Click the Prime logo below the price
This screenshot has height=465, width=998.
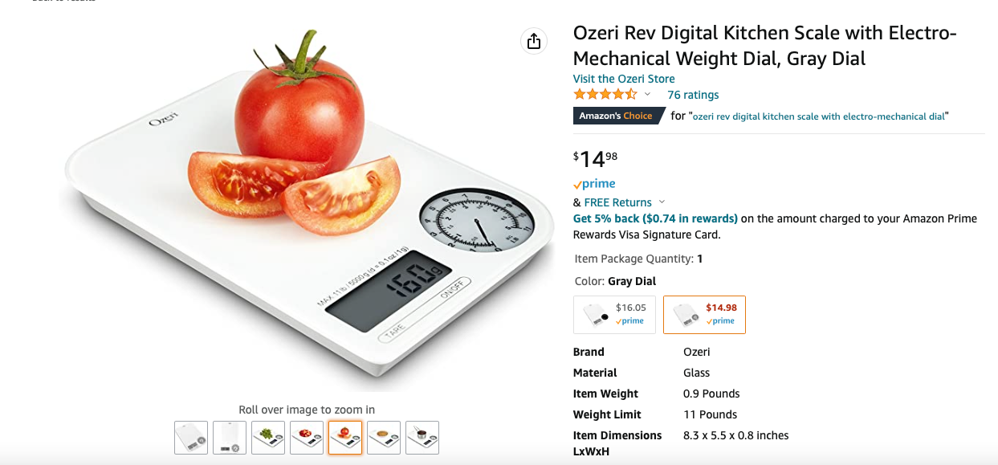(594, 184)
